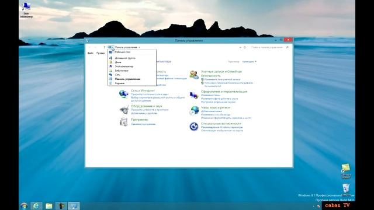Click the view devices and printers link
Viewport: 374px width, 210px height.
pyautogui.click(x=150, y=110)
